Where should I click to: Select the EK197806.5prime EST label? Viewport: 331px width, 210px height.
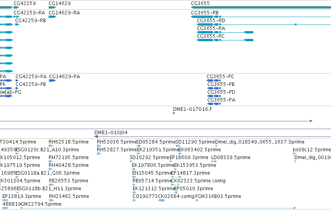tap(153, 165)
